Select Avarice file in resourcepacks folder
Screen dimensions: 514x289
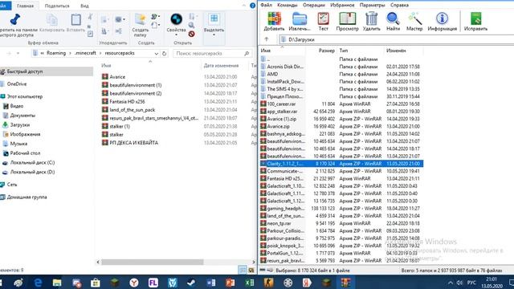117,77
